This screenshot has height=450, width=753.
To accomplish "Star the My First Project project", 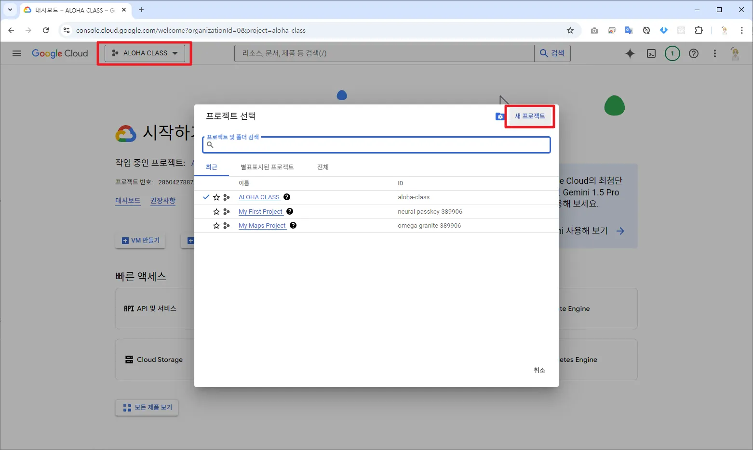I will [216, 212].
